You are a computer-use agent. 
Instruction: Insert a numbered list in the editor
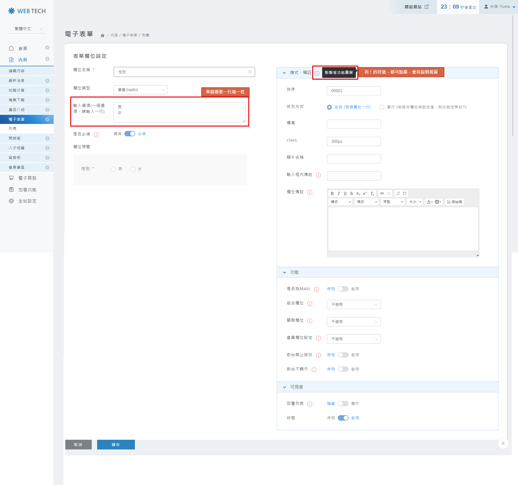click(x=398, y=193)
